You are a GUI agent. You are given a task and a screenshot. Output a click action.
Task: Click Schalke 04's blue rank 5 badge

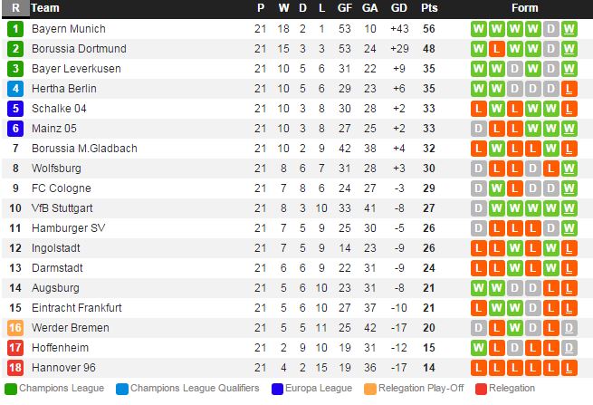click(x=15, y=109)
